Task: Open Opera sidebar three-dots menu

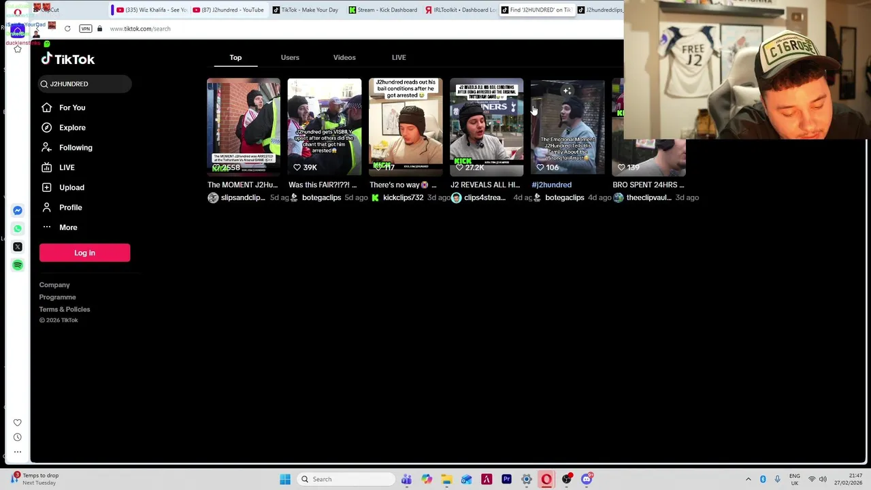Action: click(18, 452)
